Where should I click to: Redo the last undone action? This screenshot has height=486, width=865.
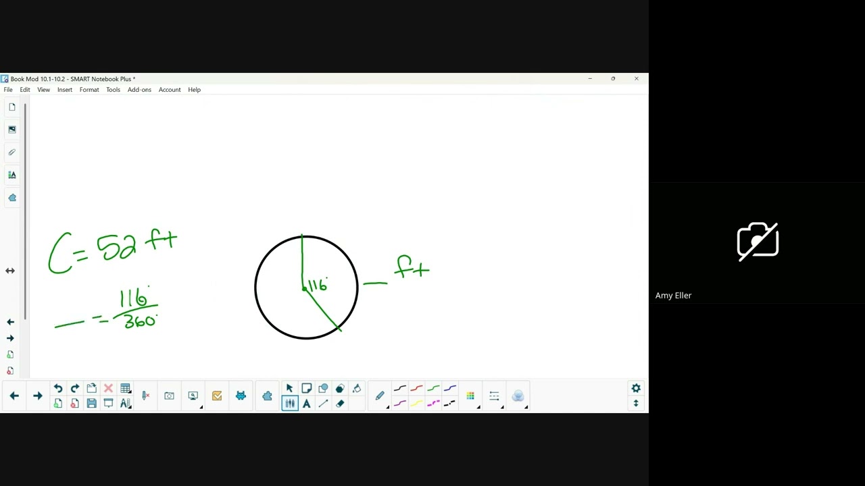(x=75, y=388)
